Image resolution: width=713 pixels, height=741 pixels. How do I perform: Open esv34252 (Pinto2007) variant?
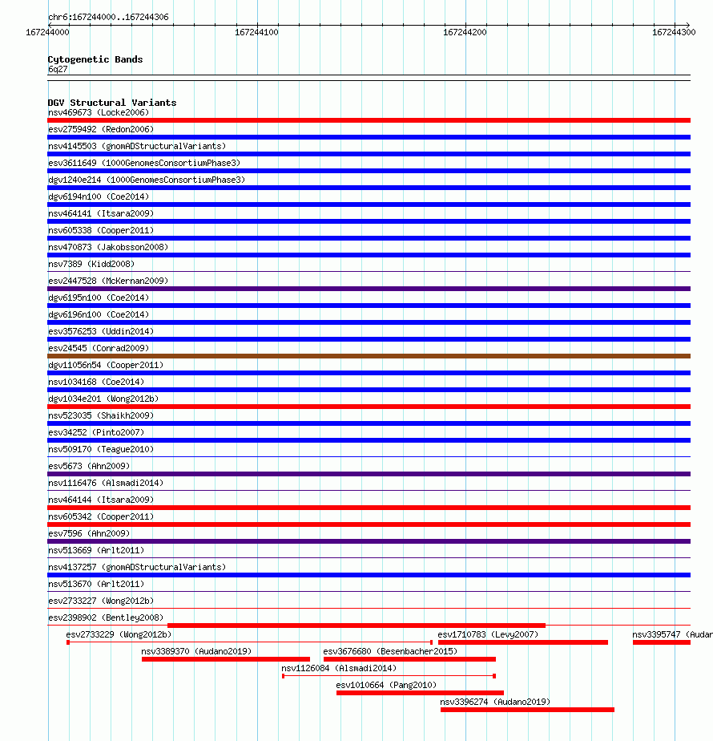[x=96, y=432]
